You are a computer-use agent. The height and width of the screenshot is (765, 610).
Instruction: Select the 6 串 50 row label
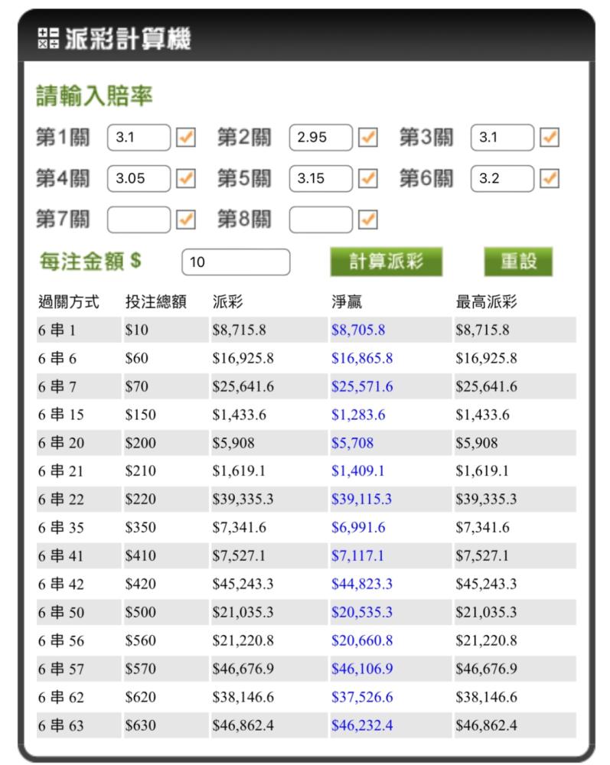pyautogui.click(x=61, y=612)
